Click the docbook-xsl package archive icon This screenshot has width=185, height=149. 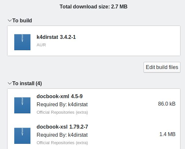point(22,136)
